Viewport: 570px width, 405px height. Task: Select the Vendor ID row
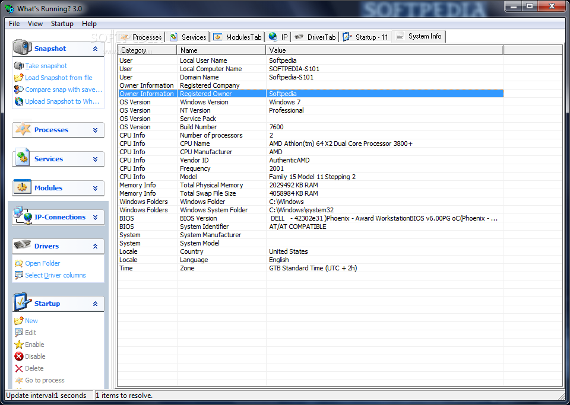coord(311,160)
